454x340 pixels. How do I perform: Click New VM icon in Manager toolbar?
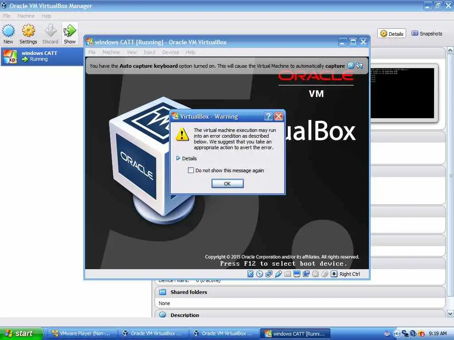pos(8,34)
